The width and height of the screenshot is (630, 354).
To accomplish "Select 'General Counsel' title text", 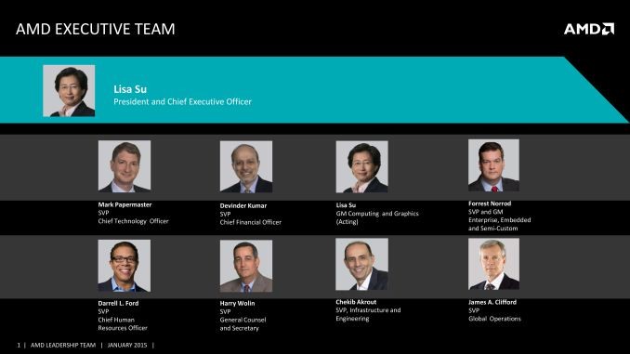I will [x=243, y=320].
